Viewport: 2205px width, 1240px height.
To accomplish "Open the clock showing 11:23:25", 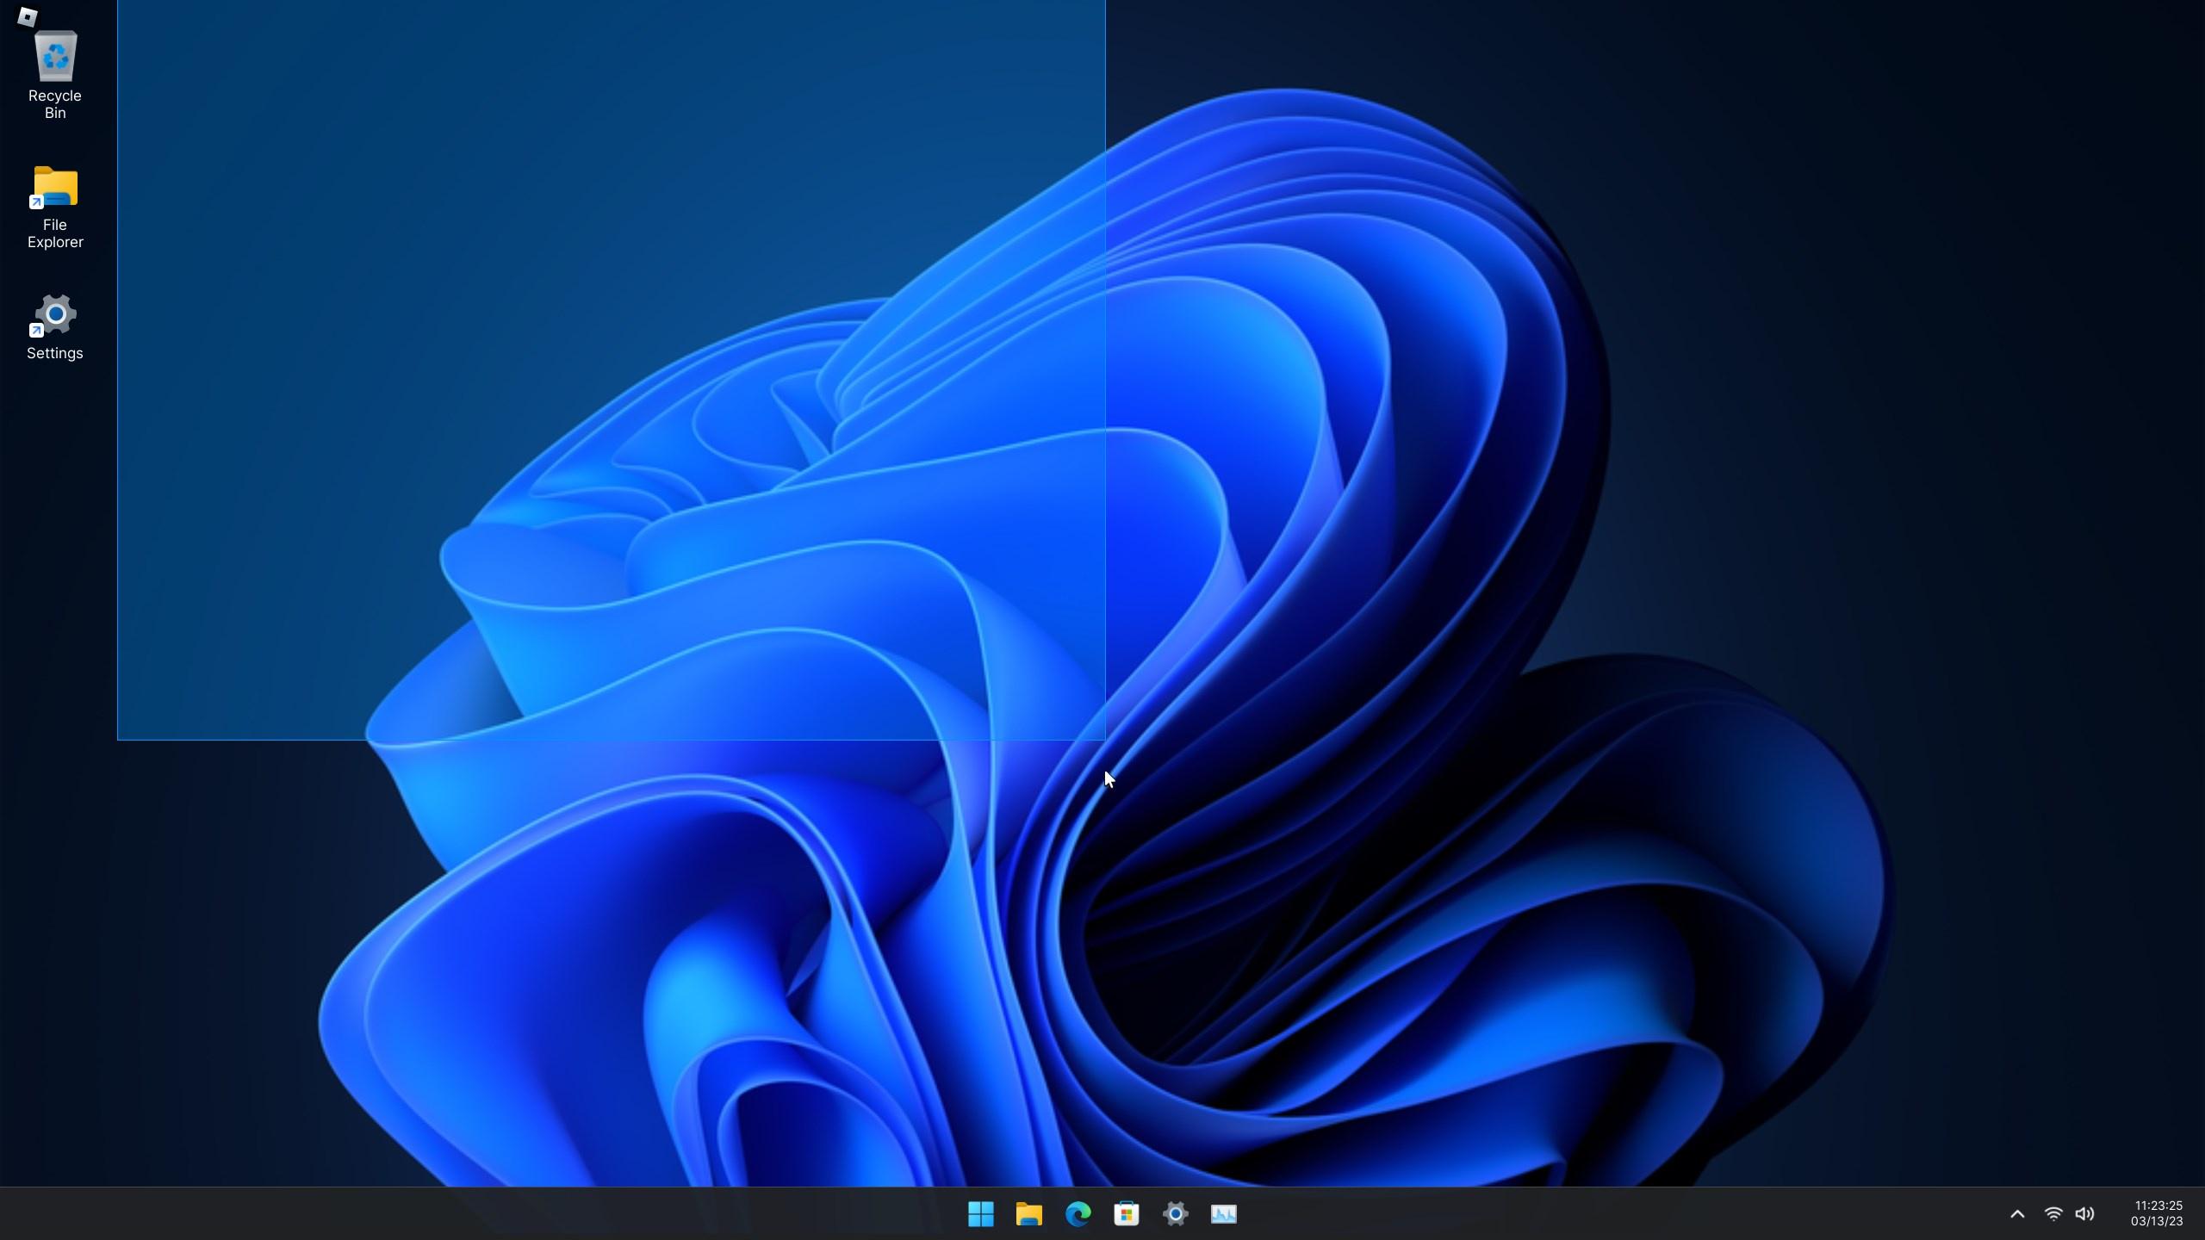I will 2158,1206.
